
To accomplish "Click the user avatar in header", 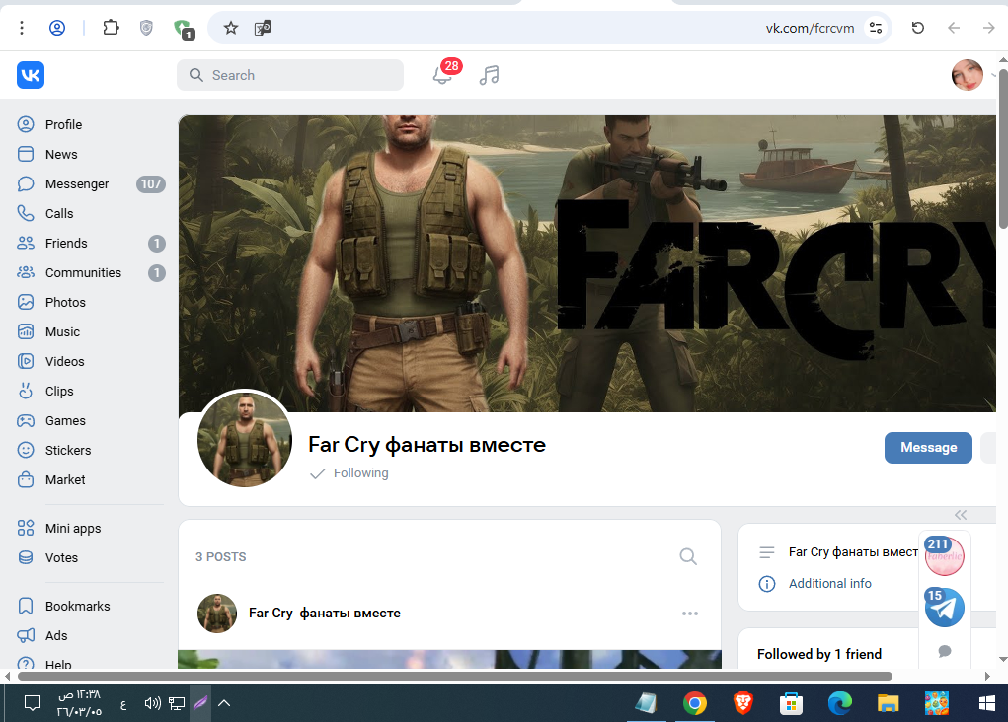I will click(x=967, y=75).
